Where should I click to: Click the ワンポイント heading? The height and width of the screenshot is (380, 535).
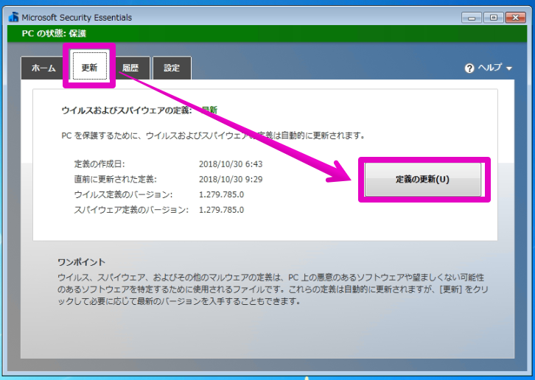click(x=81, y=262)
